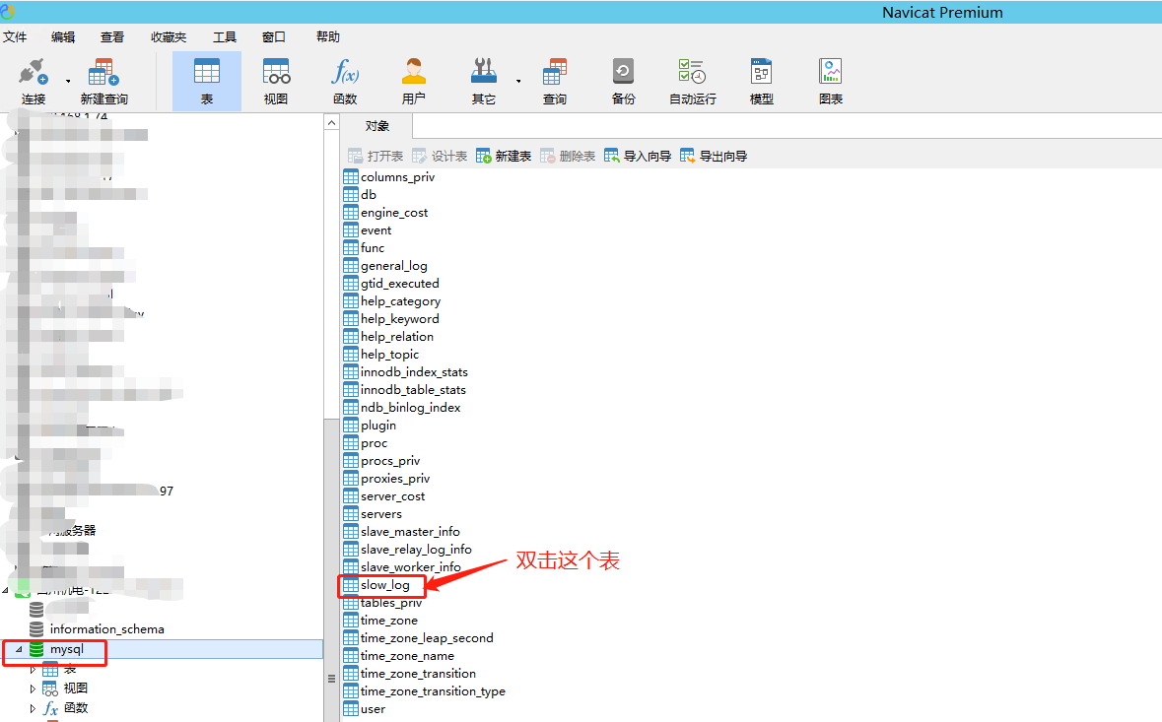Click the procs_priv table icon
This screenshot has width=1162, height=722.
(x=351, y=461)
